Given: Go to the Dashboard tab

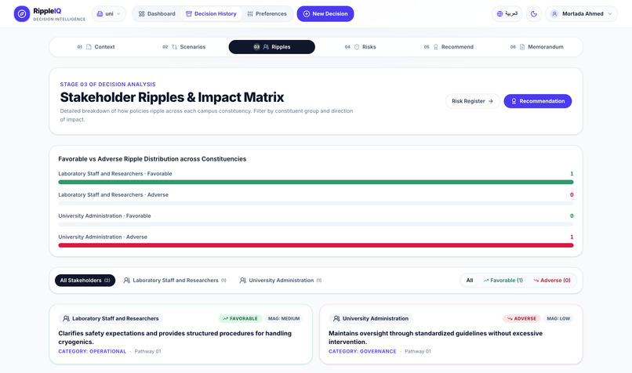Looking at the screenshot, I should click(x=157, y=13).
